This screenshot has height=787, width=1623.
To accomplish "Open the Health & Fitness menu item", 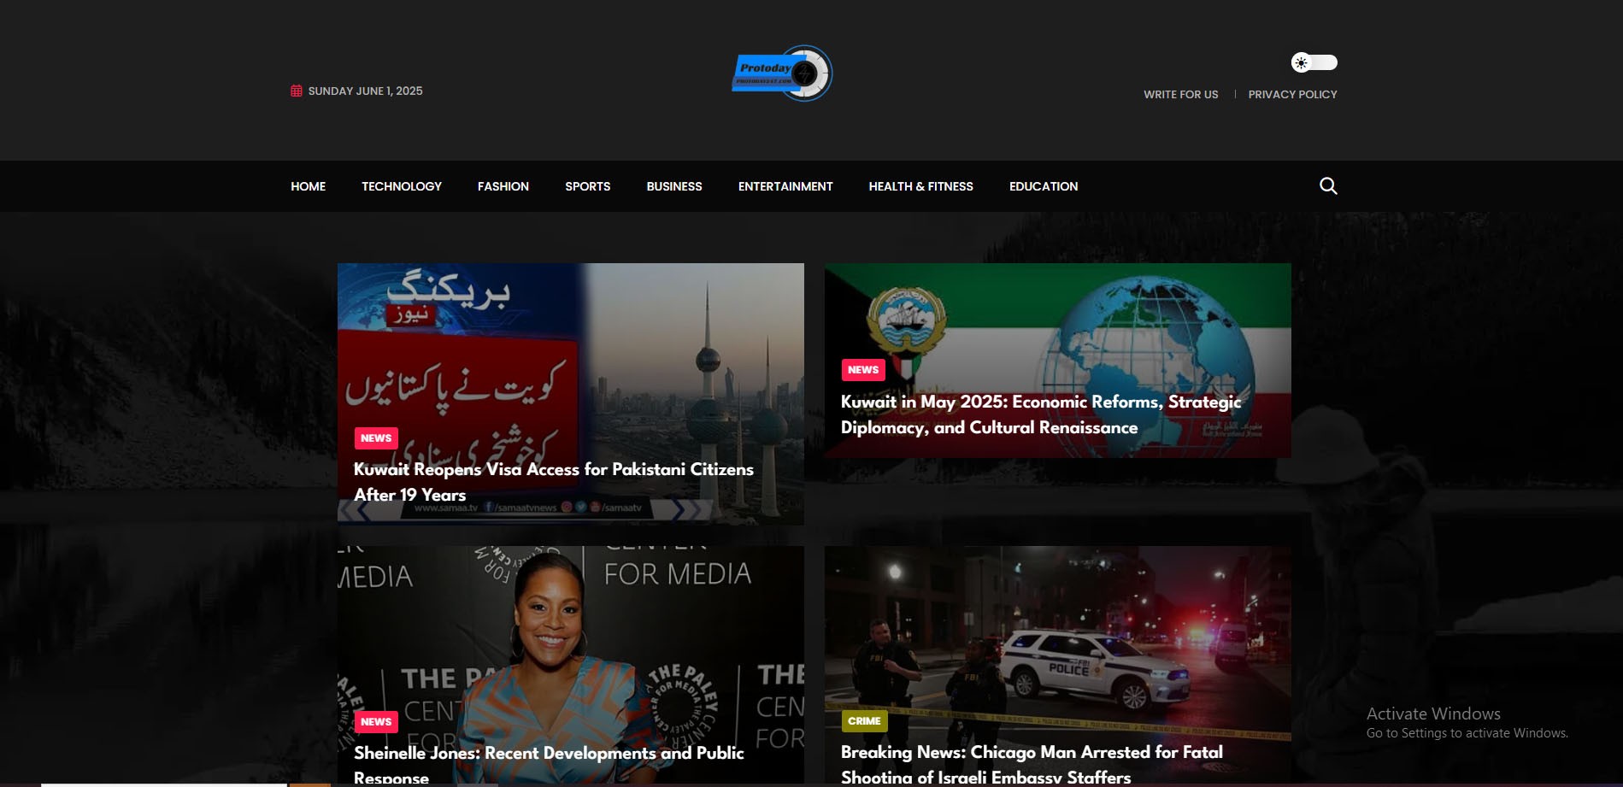I will click(x=921, y=186).
